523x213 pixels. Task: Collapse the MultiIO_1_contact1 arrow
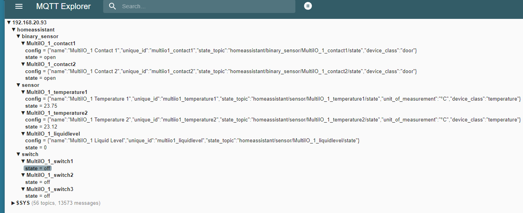23,43
